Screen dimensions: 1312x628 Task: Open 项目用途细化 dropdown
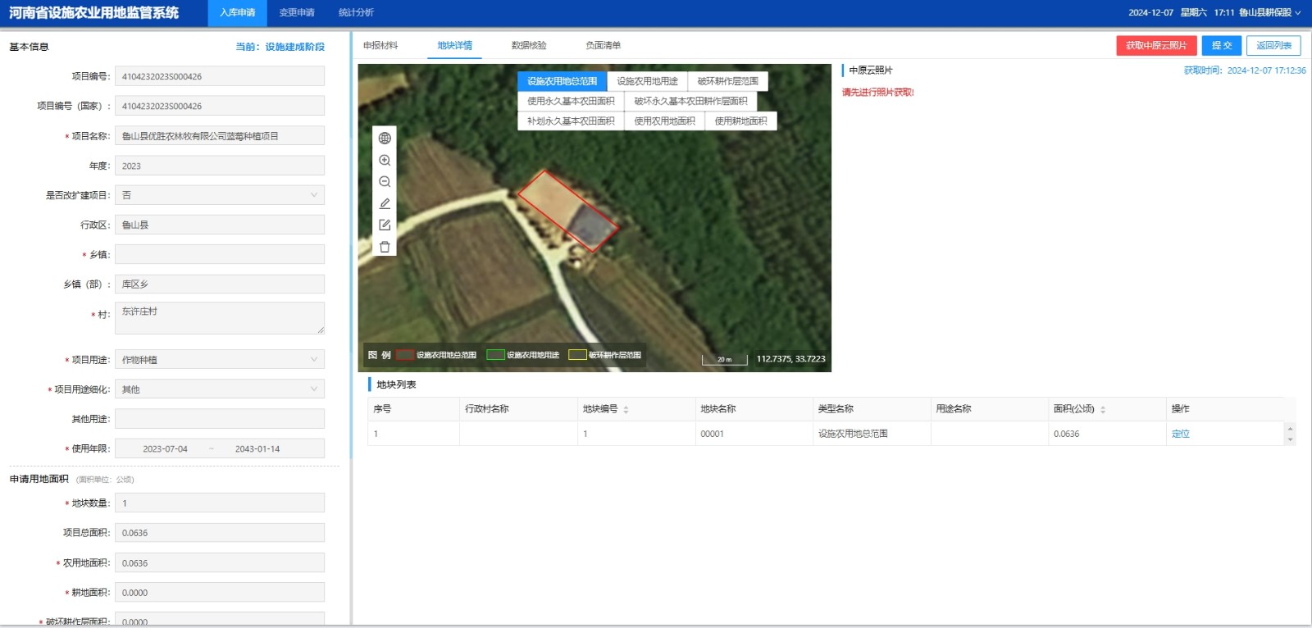[x=220, y=389]
